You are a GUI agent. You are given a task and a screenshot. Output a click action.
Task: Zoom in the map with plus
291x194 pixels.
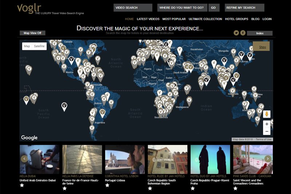point(267,124)
